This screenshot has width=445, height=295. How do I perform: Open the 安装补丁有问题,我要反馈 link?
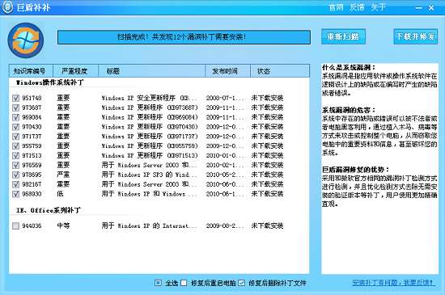click(x=393, y=283)
